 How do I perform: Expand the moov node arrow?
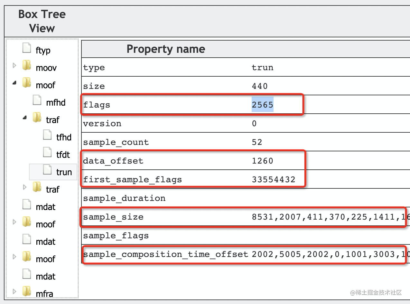pos(14,66)
